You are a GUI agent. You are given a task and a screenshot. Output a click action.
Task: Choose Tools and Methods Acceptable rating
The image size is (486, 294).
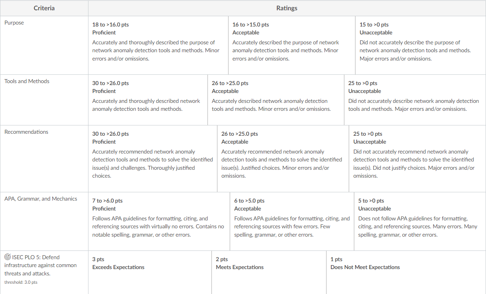point(276,100)
